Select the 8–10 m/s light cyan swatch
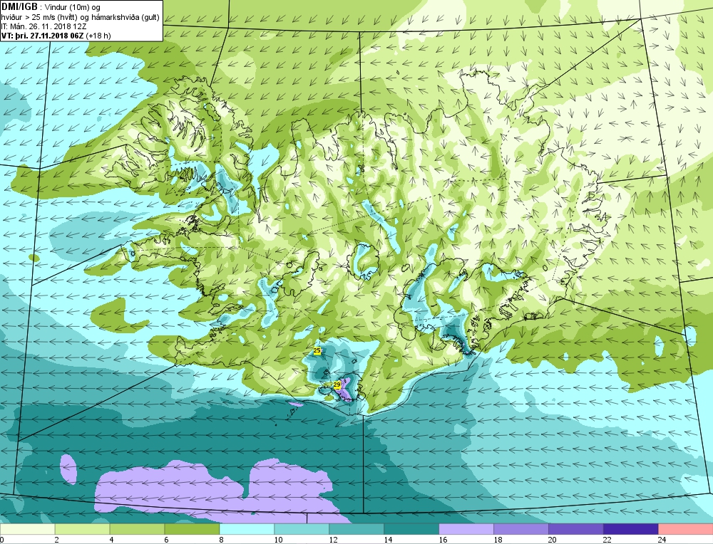Screen dimensions: 713x544 (x=247, y=529)
